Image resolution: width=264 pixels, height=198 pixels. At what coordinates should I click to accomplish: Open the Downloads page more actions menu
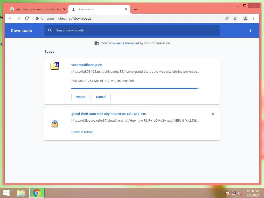tap(251, 30)
